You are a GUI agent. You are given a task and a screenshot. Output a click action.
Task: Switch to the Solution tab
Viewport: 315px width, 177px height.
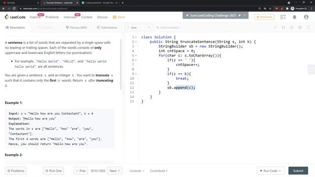[46, 28]
